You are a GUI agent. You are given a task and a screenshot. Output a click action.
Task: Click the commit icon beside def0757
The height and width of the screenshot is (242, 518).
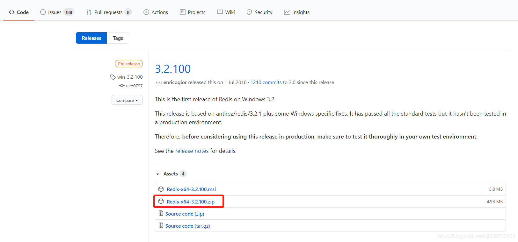point(122,86)
